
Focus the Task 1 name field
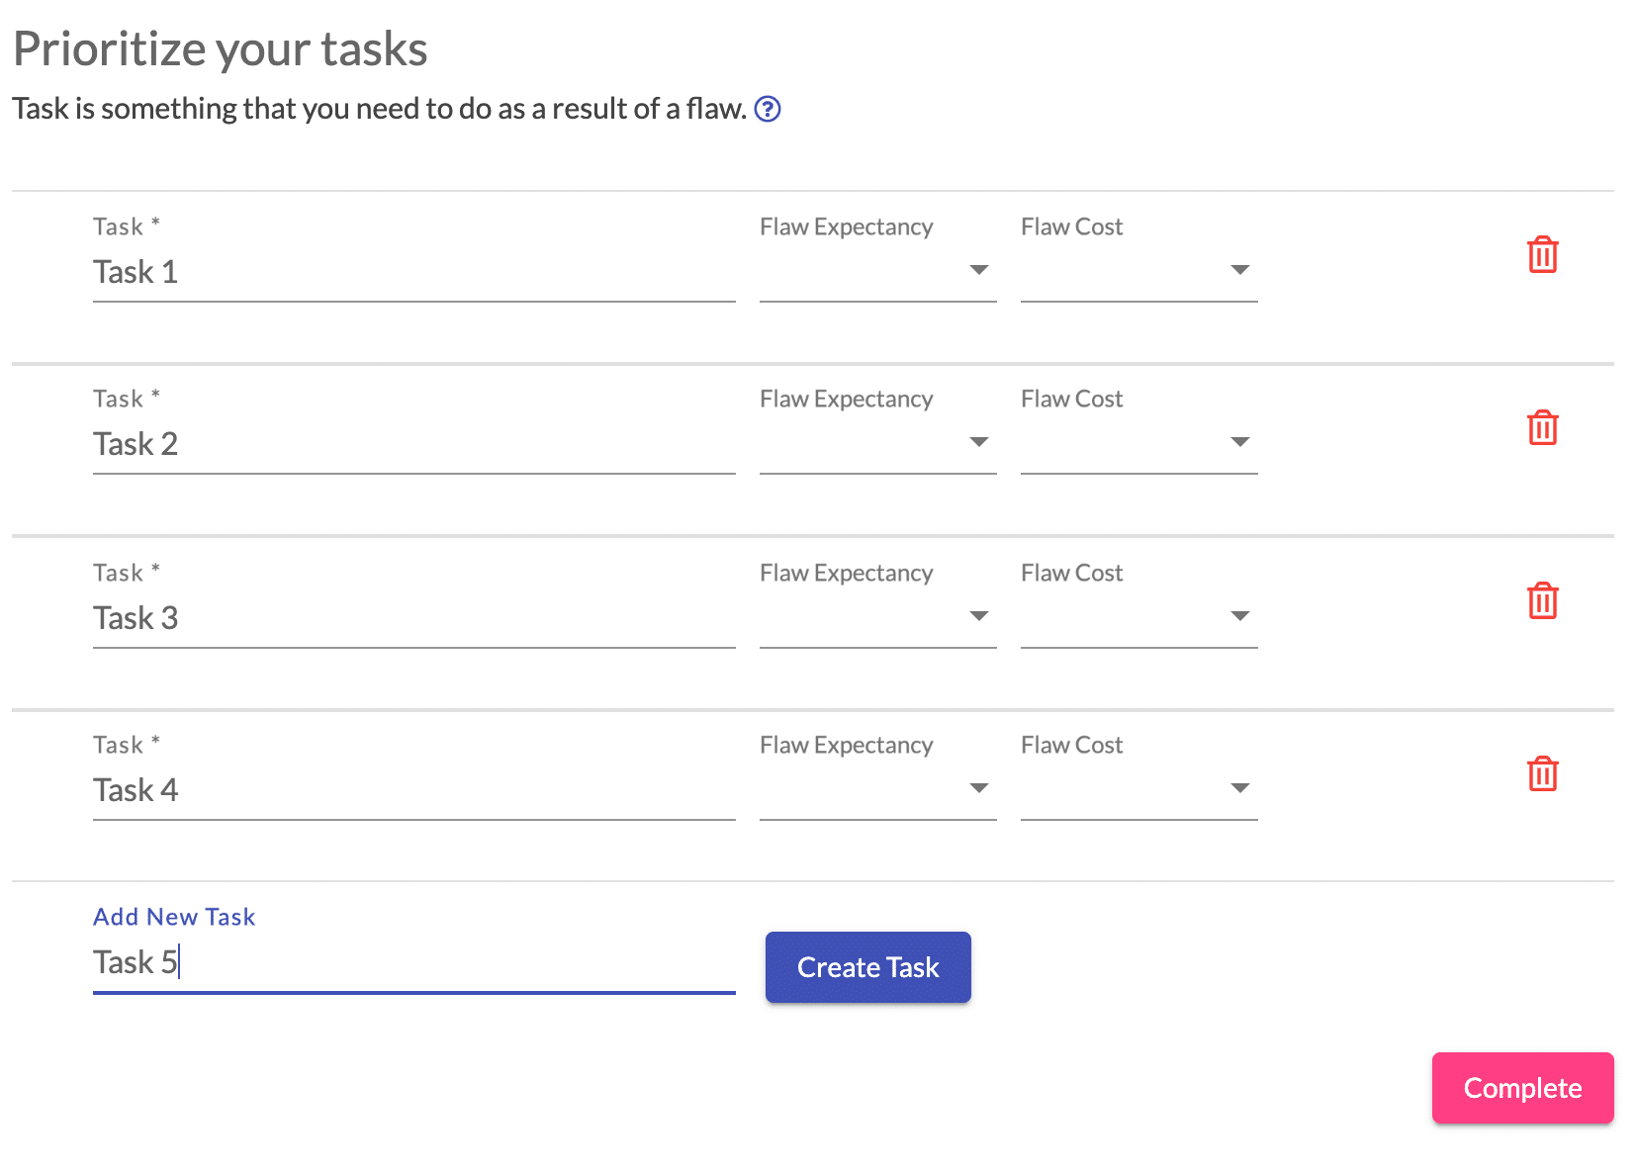pyautogui.click(x=413, y=272)
